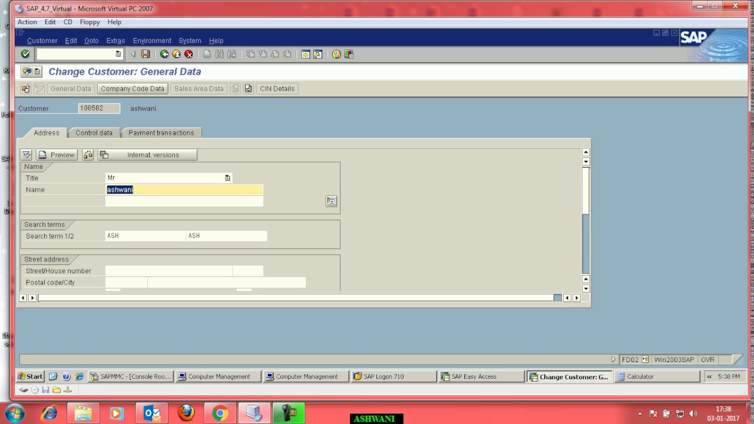The image size is (754, 424).
Task: Click the Street/House number field
Action: 168,271
